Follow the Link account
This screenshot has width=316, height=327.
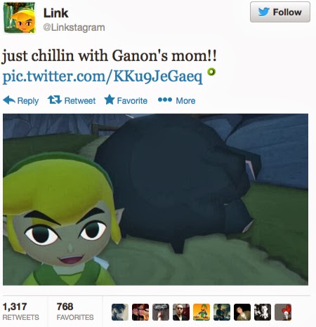point(280,12)
